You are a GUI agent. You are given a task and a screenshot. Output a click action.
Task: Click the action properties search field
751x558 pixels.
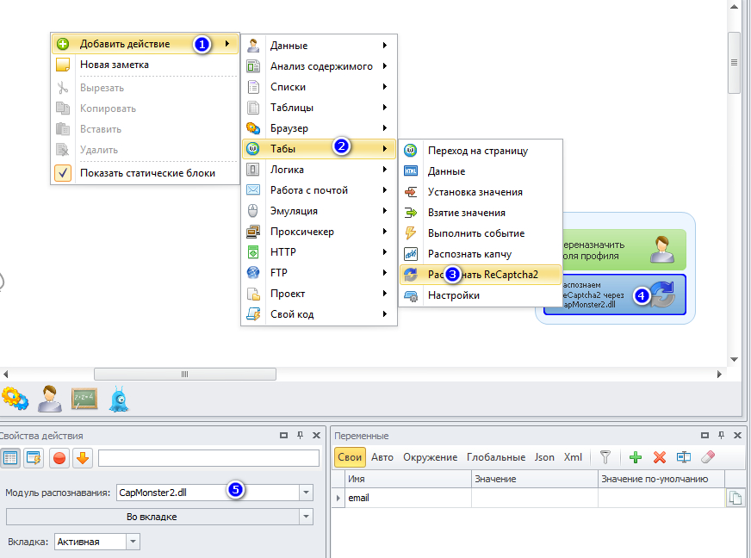click(x=208, y=458)
